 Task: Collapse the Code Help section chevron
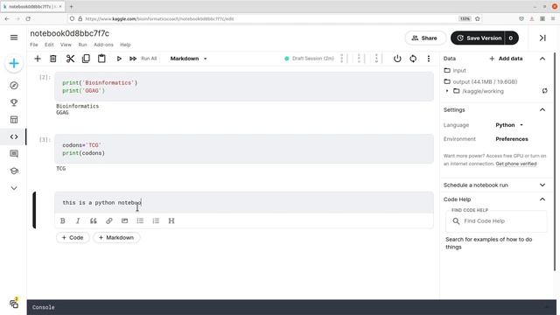[542, 199]
